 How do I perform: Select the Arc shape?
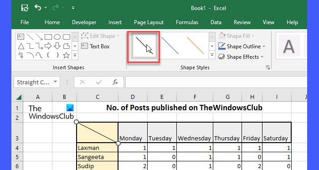31,55
